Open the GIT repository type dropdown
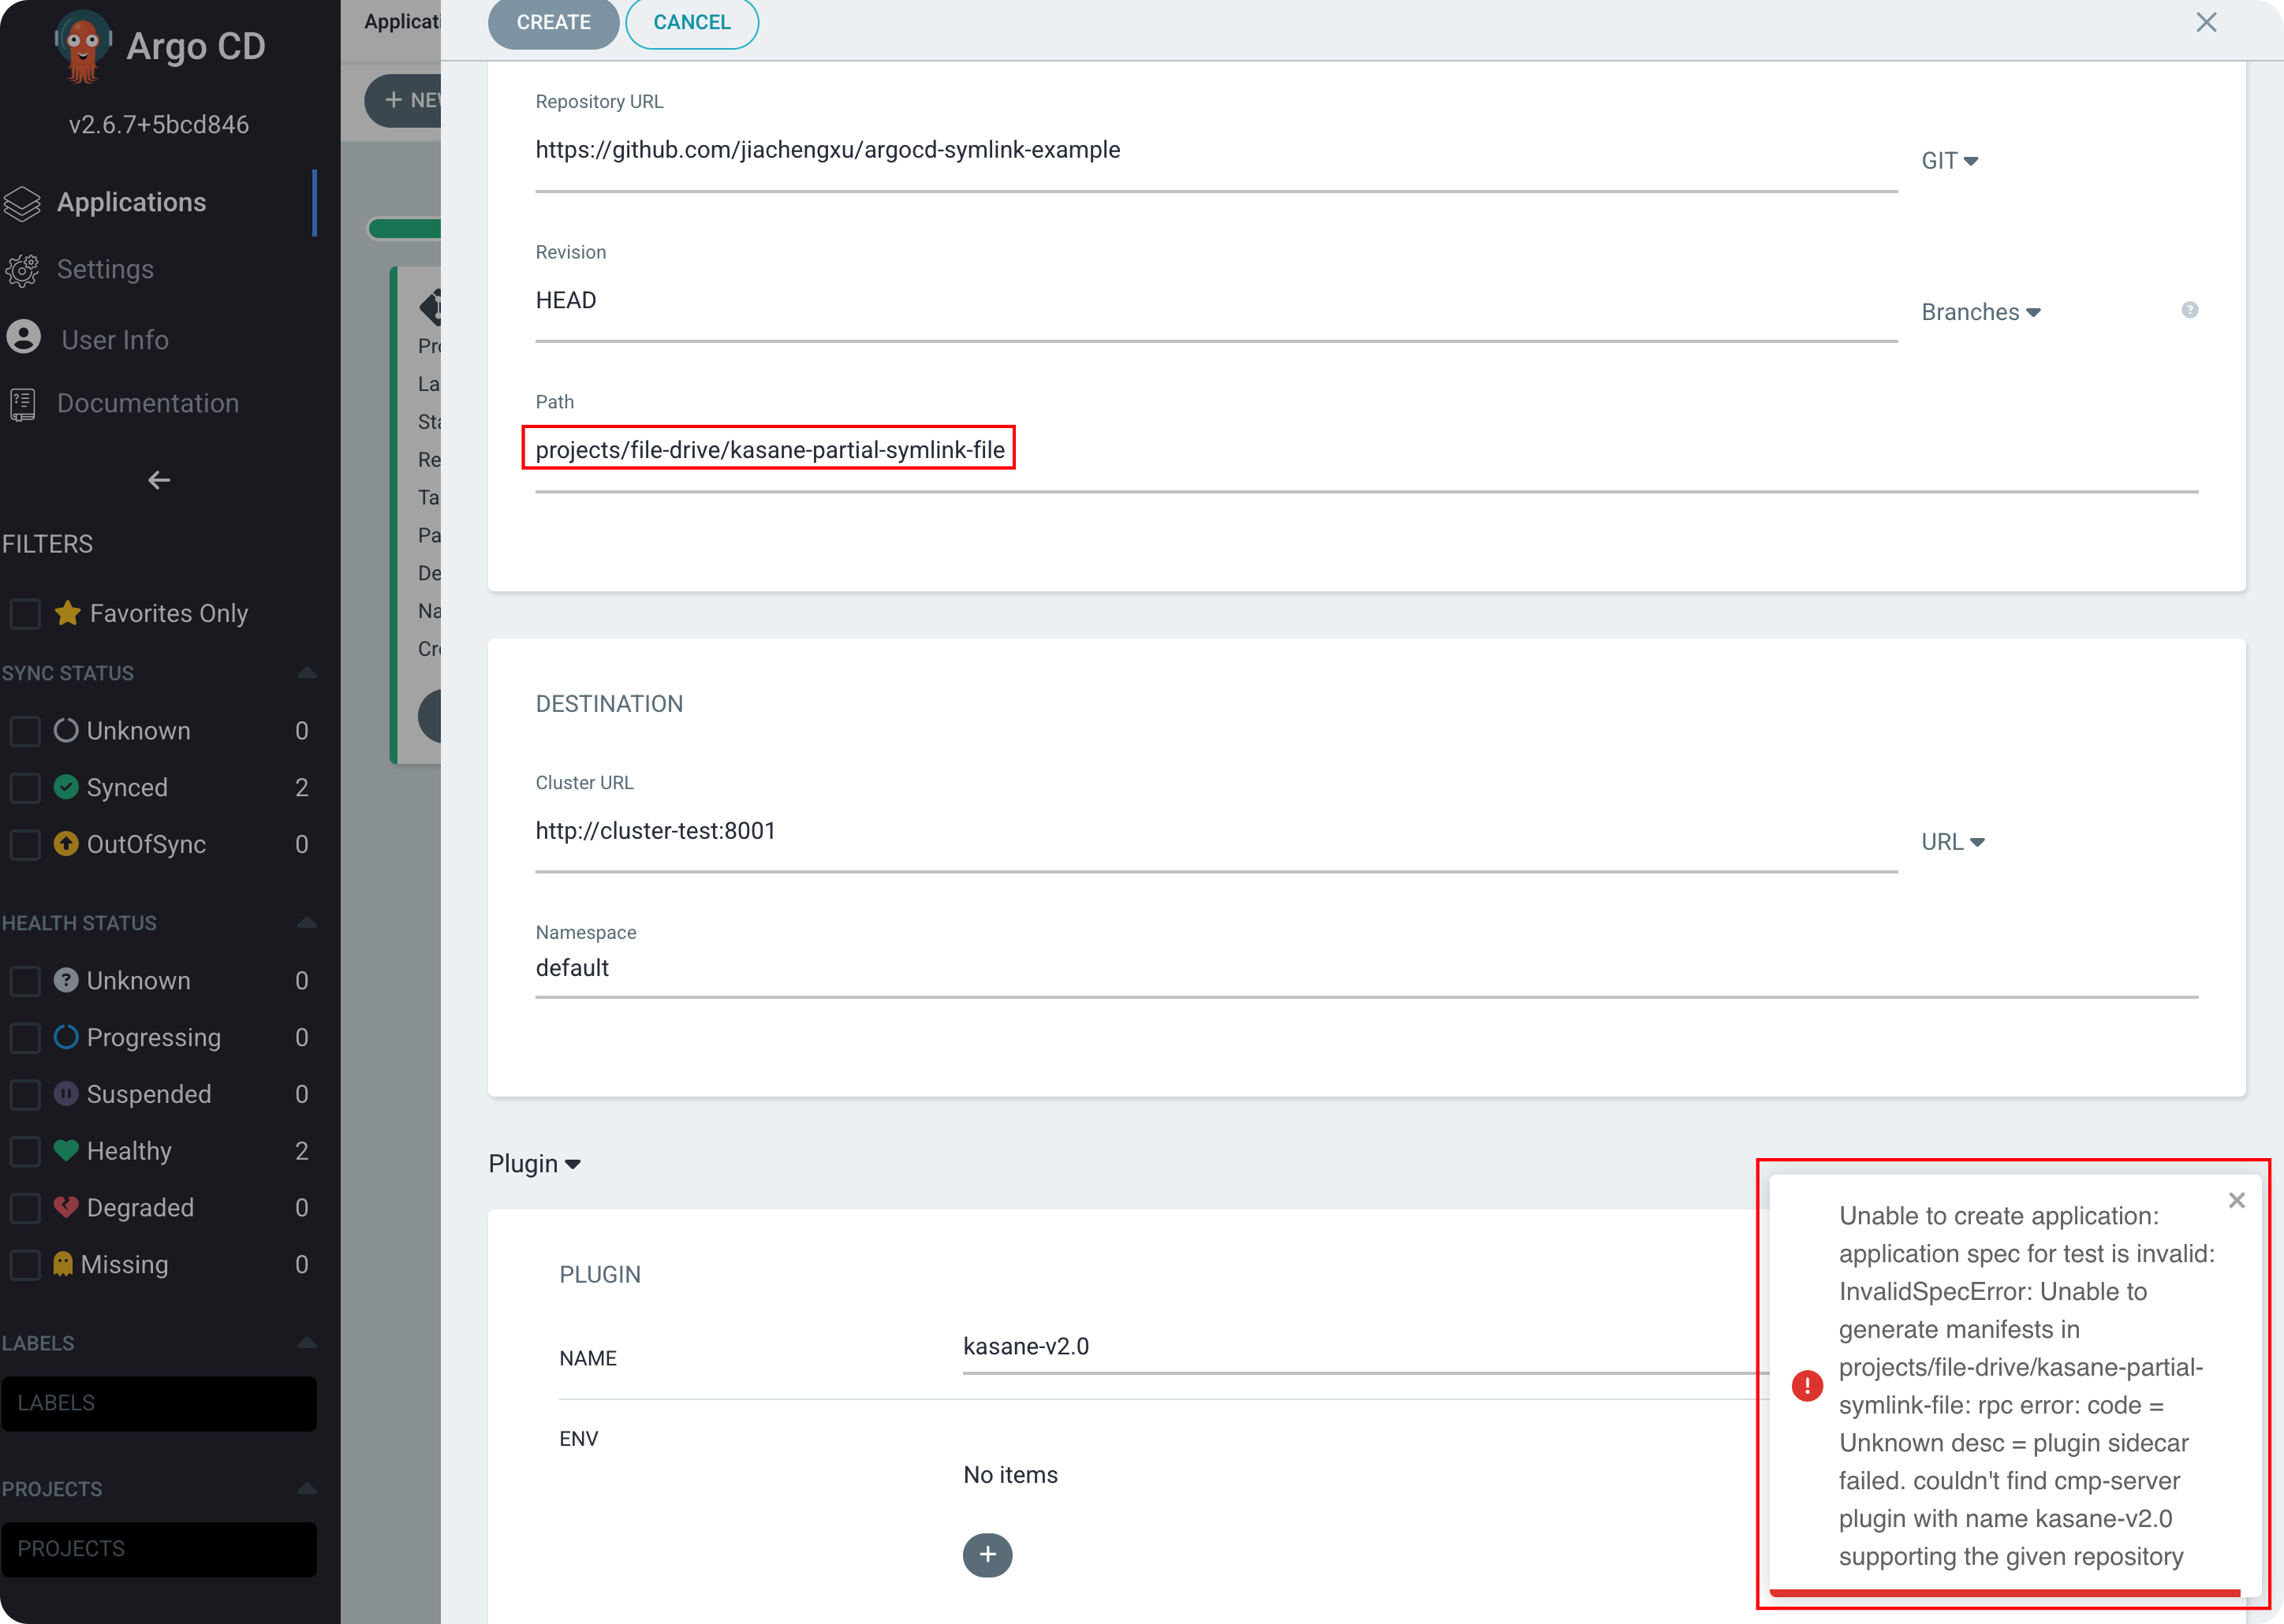Screen dimensions: 2284x1624 click(x=1949, y=159)
